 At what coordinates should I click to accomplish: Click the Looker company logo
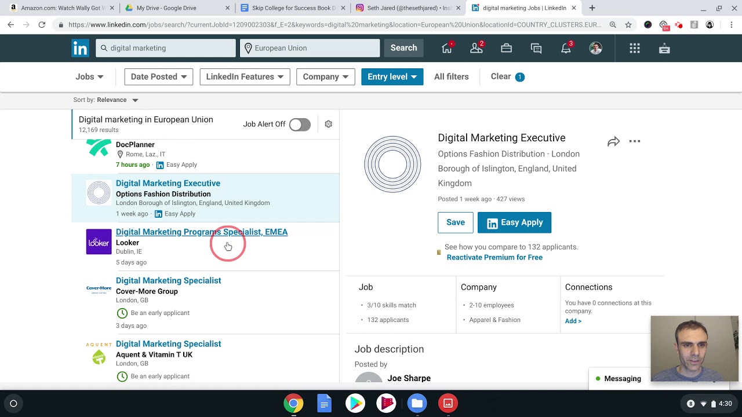(x=99, y=242)
